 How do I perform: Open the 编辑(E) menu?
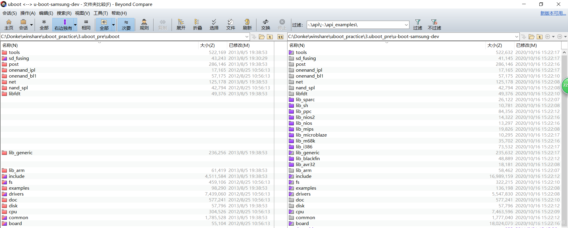pyautogui.click(x=46, y=13)
